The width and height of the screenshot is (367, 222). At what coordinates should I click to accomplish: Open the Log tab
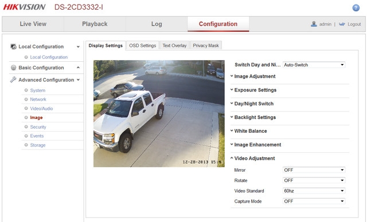(157, 24)
